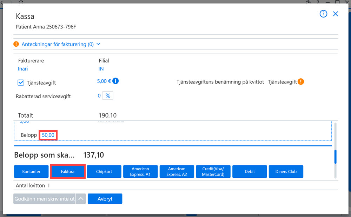Screen dimensions: 351x217
Task: Choose Faktura payment method
Action: tap(68, 172)
